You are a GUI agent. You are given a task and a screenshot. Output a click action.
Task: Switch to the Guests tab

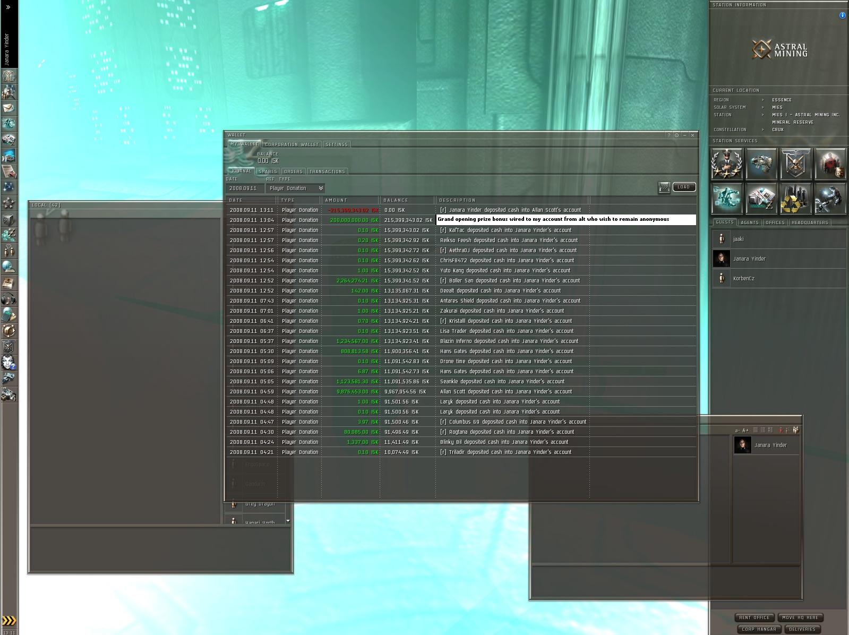click(x=724, y=222)
